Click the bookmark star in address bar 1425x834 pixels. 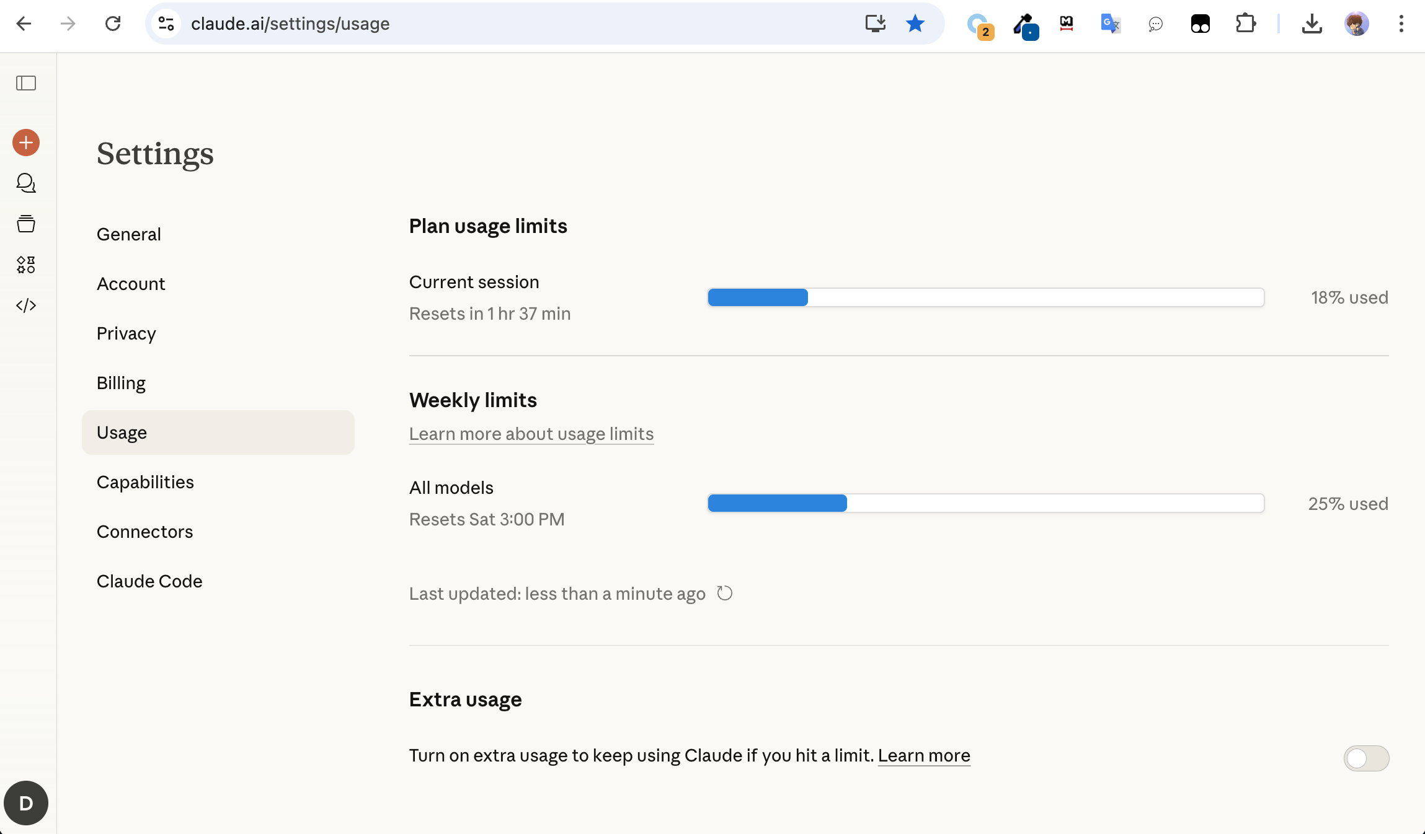coord(915,24)
